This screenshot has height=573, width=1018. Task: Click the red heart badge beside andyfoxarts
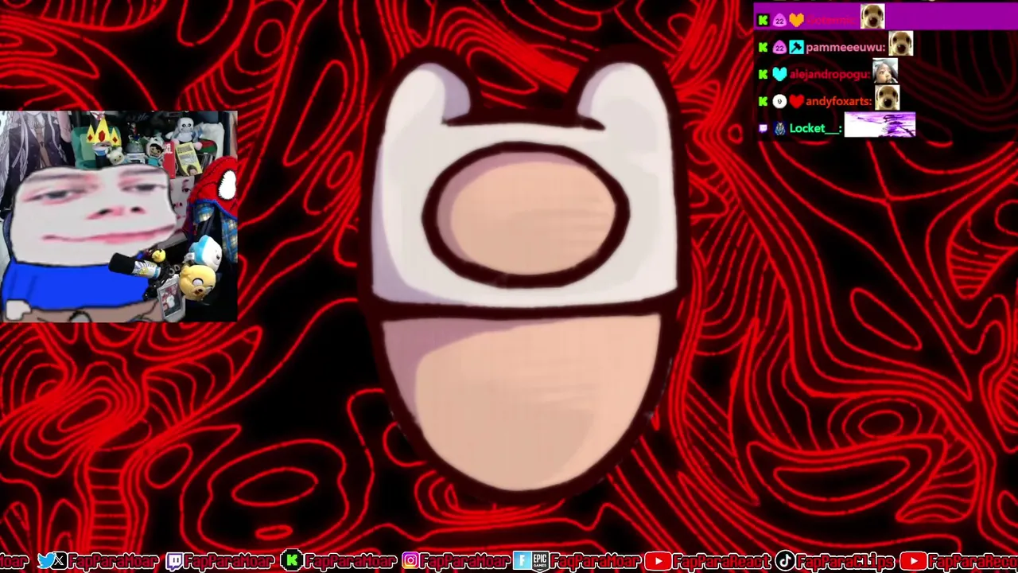click(x=796, y=101)
